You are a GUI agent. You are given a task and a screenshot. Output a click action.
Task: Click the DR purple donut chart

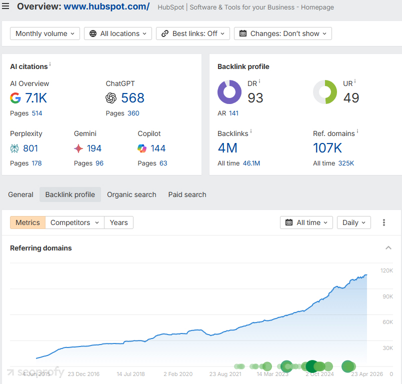point(229,92)
